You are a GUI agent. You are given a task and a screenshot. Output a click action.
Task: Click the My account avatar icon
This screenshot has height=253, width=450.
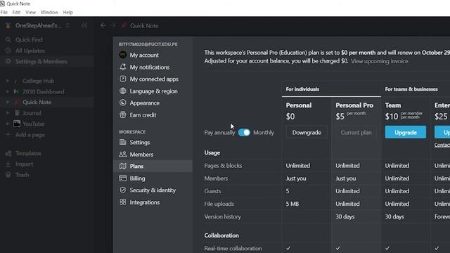point(123,55)
